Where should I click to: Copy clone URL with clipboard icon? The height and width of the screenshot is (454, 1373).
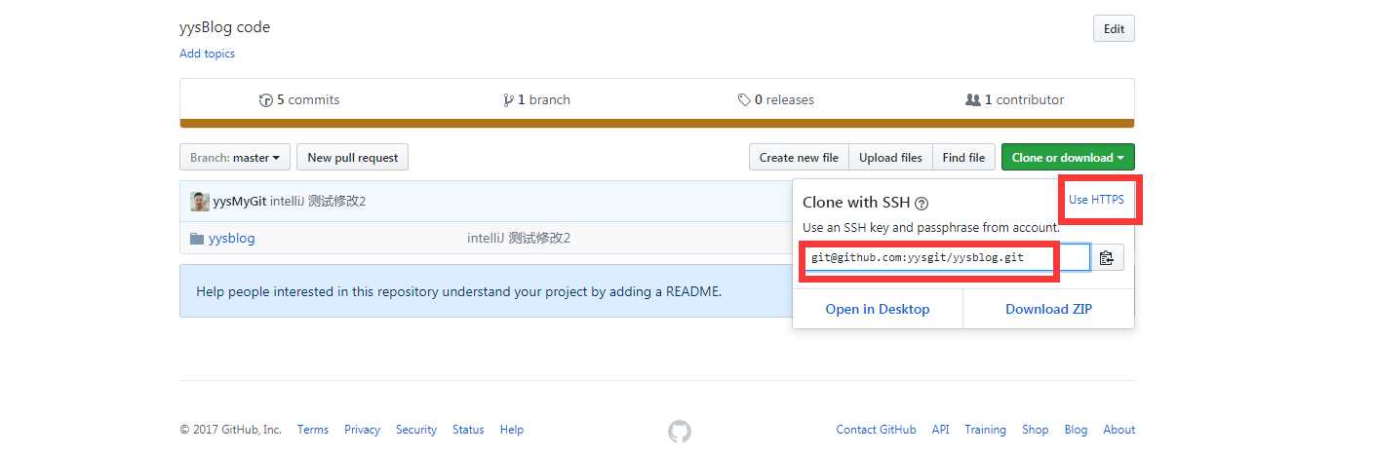click(1107, 258)
